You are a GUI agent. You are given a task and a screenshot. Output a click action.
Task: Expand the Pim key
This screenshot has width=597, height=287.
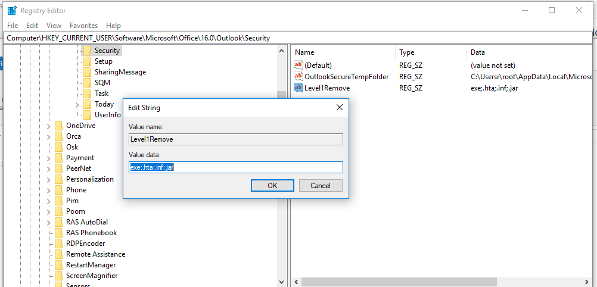click(x=48, y=201)
